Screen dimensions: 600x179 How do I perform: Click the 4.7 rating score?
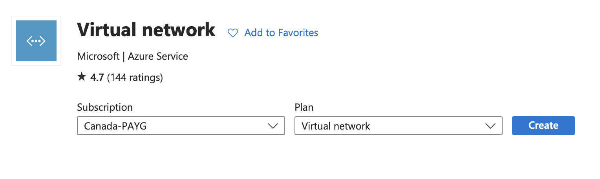tap(97, 78)
